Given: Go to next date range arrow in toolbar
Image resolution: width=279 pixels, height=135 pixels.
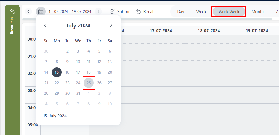Looking at the screenshot, I should (x=98, y=11).
